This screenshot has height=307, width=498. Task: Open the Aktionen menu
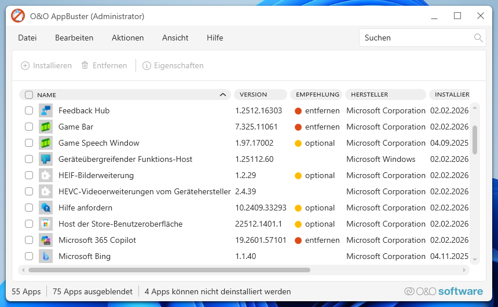[x=127, y=38]
